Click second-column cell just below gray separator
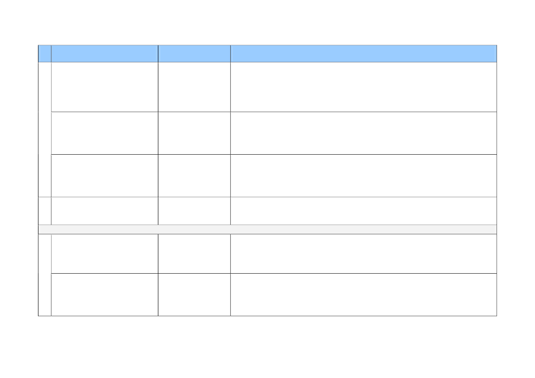This screenshot has width=535, height=378. [x=105, y=254]
